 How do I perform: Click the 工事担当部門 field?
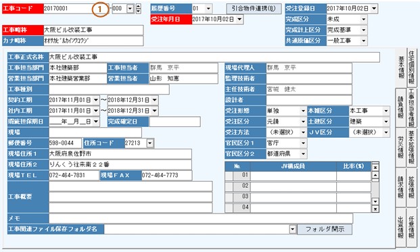click(78, 68)
